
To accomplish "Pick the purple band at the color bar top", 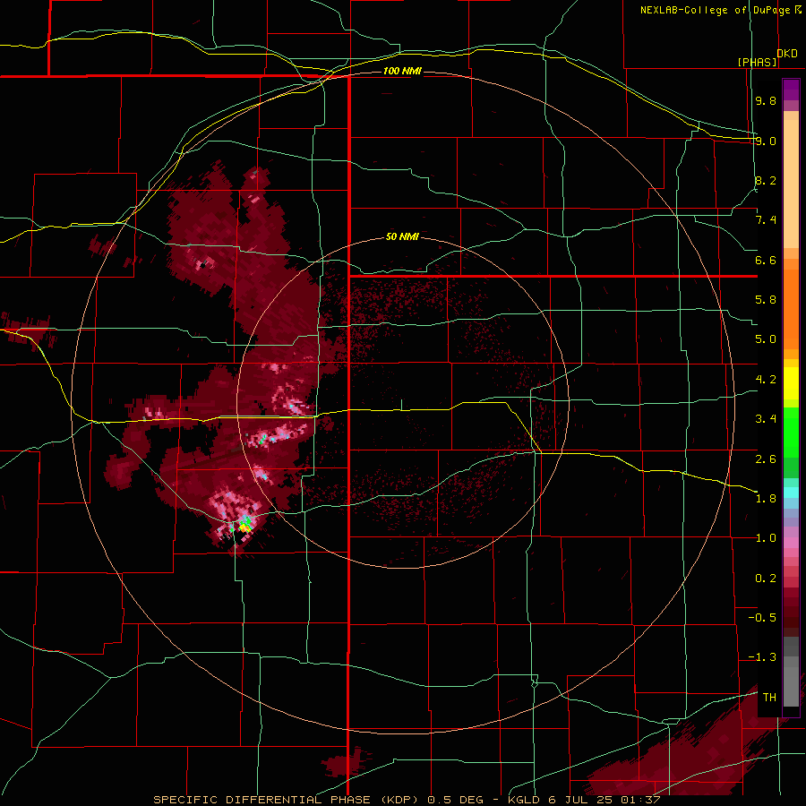I will coord(791,90).
